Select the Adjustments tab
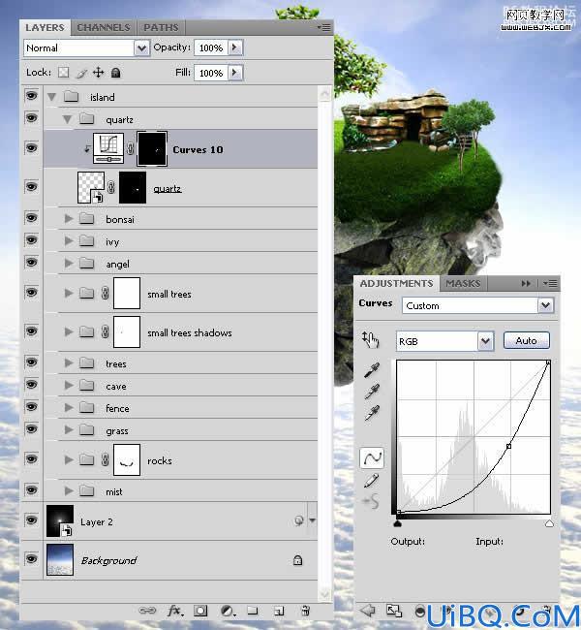Screen dimensions: 581x630 pos(396,283)
